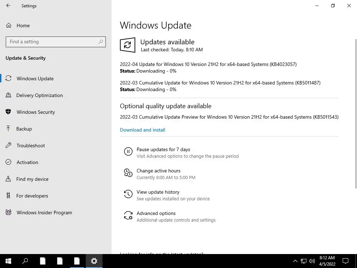Click the Update & Security section heading
The image size is (357, 268).
click(x=25, y=58)
